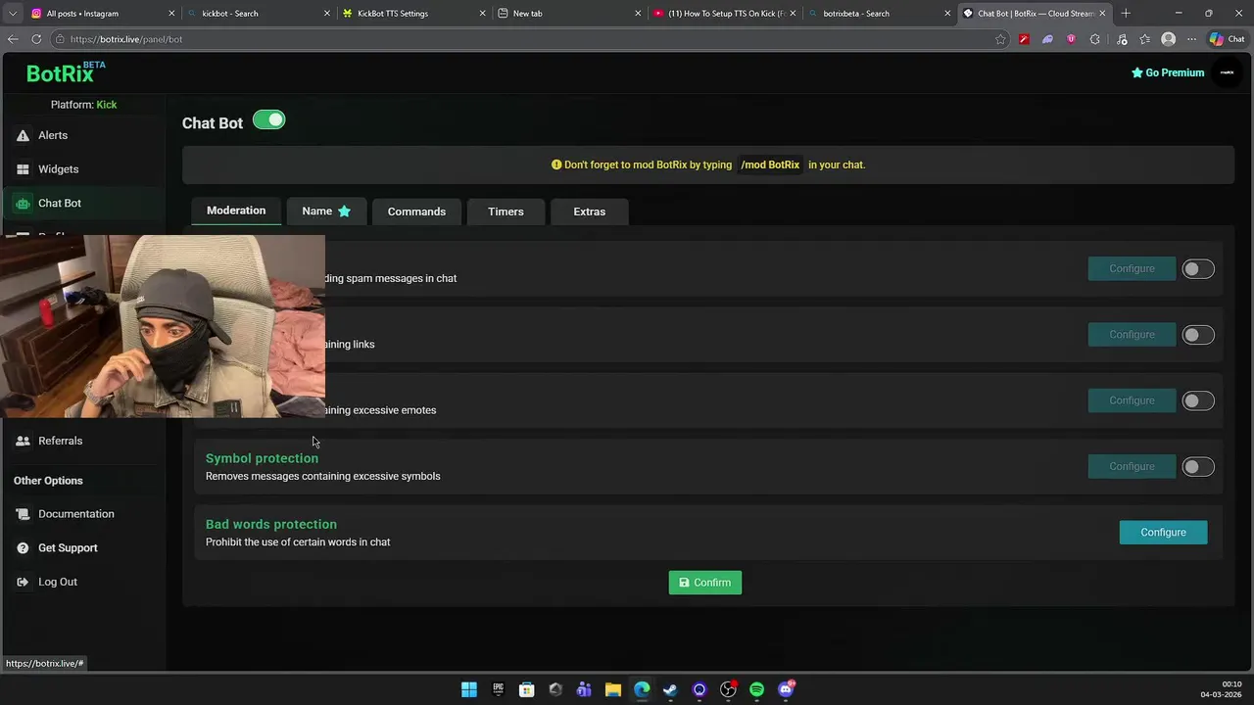Click the Documentation icon in sidebar
The height and width of the screenshot is (705, 1254).
click(23, 514)
